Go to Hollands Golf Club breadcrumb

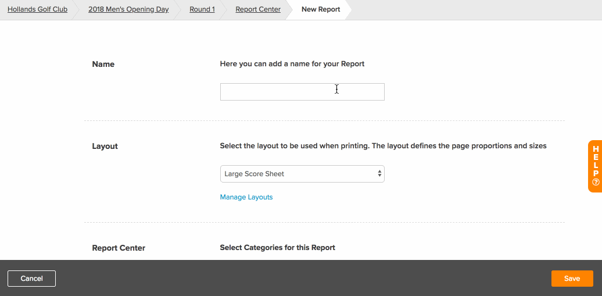pos(37,9)
